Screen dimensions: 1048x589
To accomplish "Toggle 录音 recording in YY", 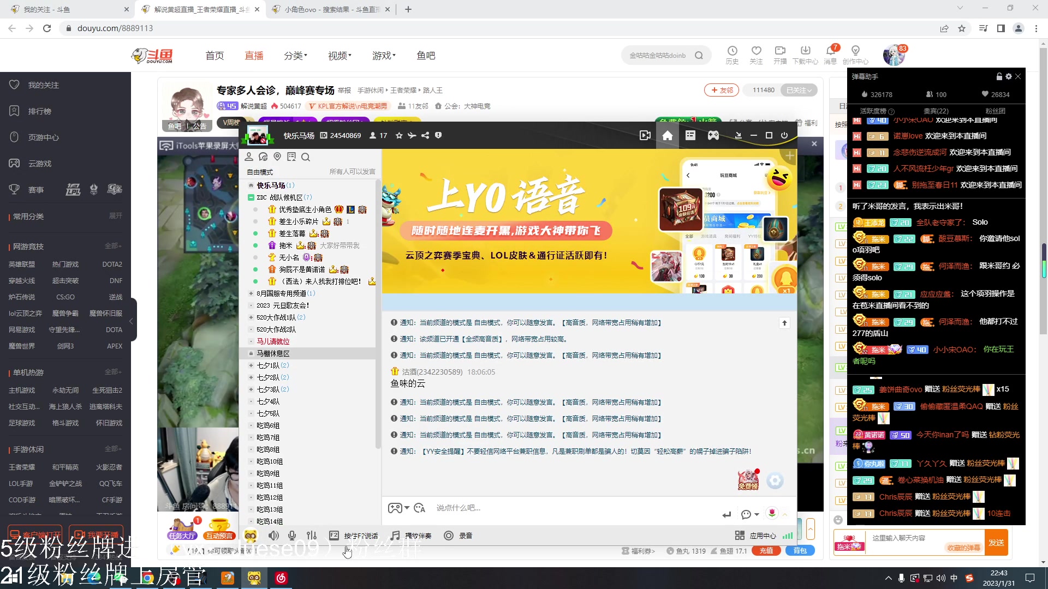I will click(x=458, y=536).
